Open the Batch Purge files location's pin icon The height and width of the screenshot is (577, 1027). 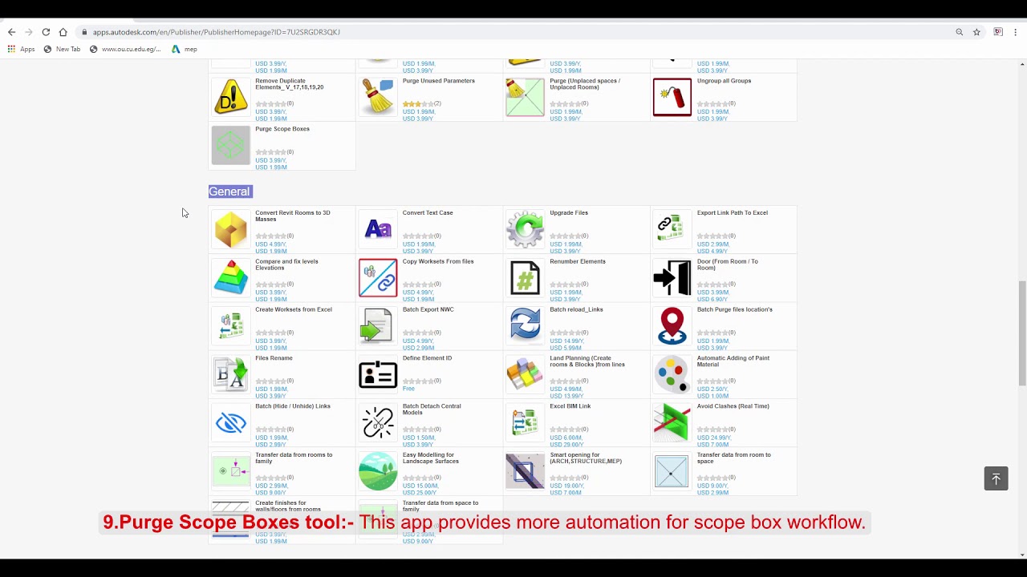(672, 325)
